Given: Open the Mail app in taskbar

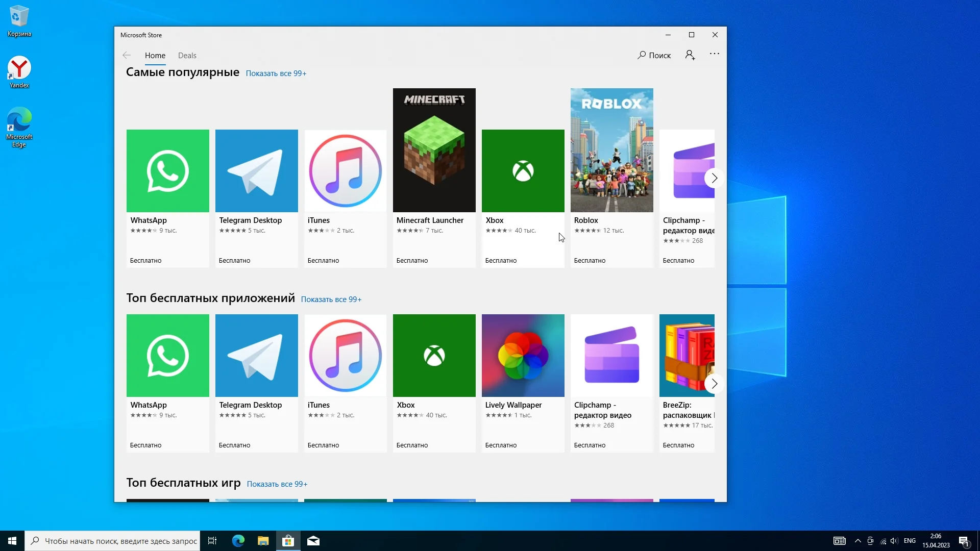Looking at the screenshot, I should tap(313, 541).
